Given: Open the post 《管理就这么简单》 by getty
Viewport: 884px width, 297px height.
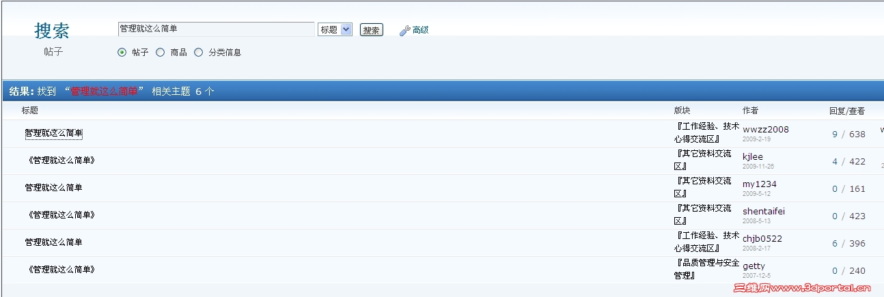Looking at the screenshot, I should 60,270.
